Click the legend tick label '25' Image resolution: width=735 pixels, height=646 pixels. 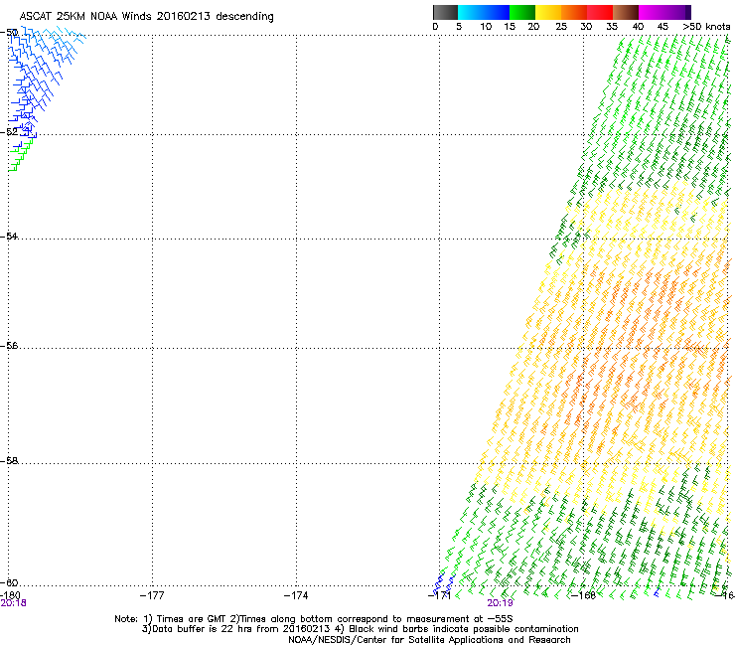tap(561, 27)
